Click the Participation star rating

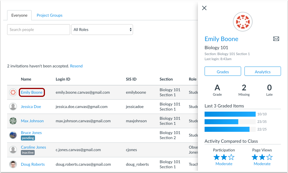224,157
